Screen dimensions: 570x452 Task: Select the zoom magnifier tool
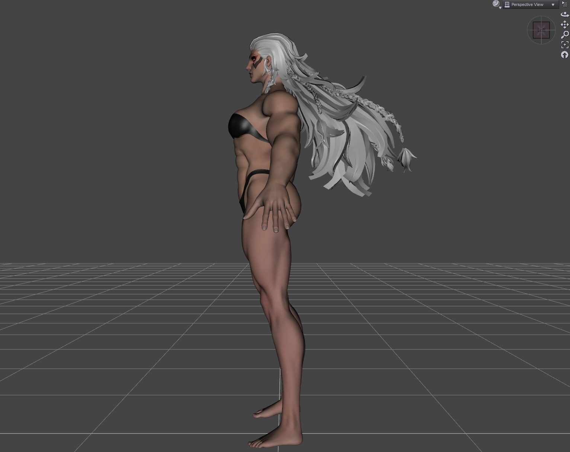click(565, 35)
